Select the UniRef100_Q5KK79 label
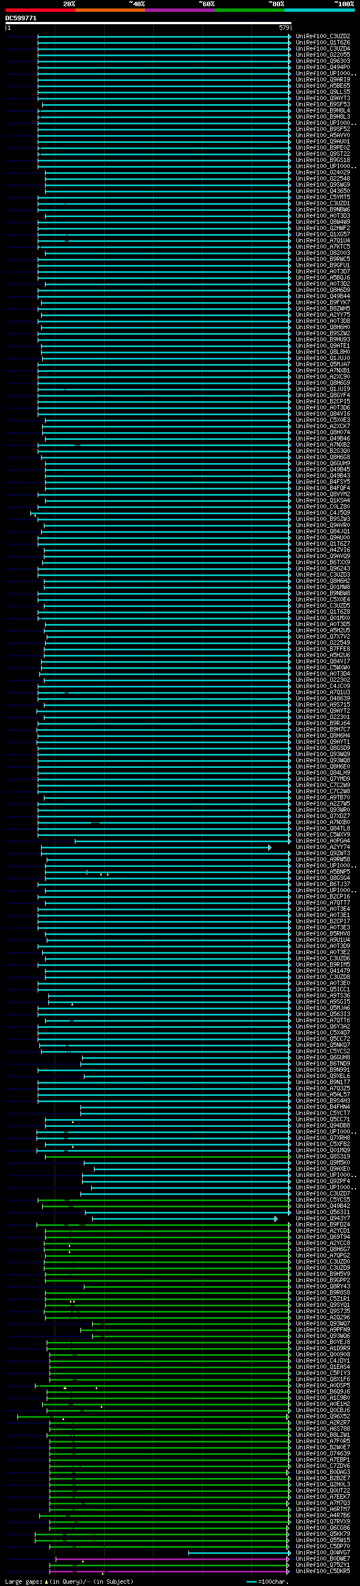Screen dimensions: 360x1586 click(322, 1534)
